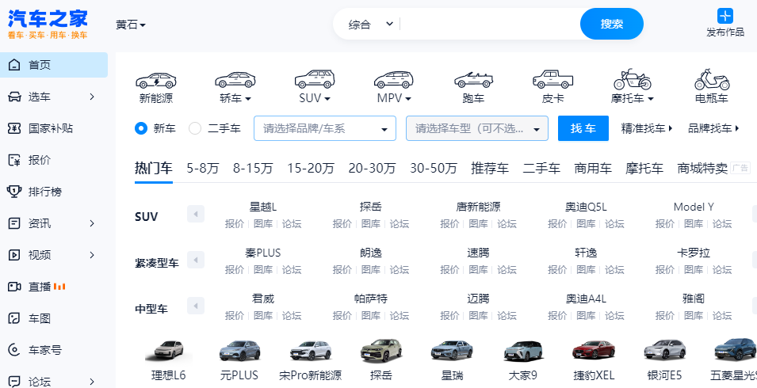Switch to the 商城特卖 tab

pyautogui.click(x=702, y=168)
